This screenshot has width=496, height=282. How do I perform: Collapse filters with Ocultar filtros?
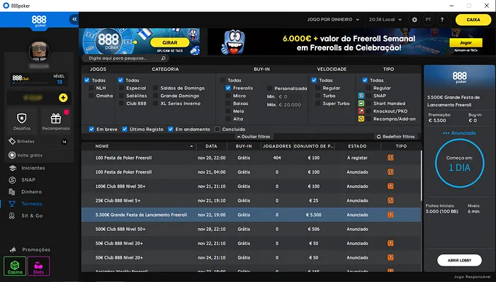pos(254,137)
